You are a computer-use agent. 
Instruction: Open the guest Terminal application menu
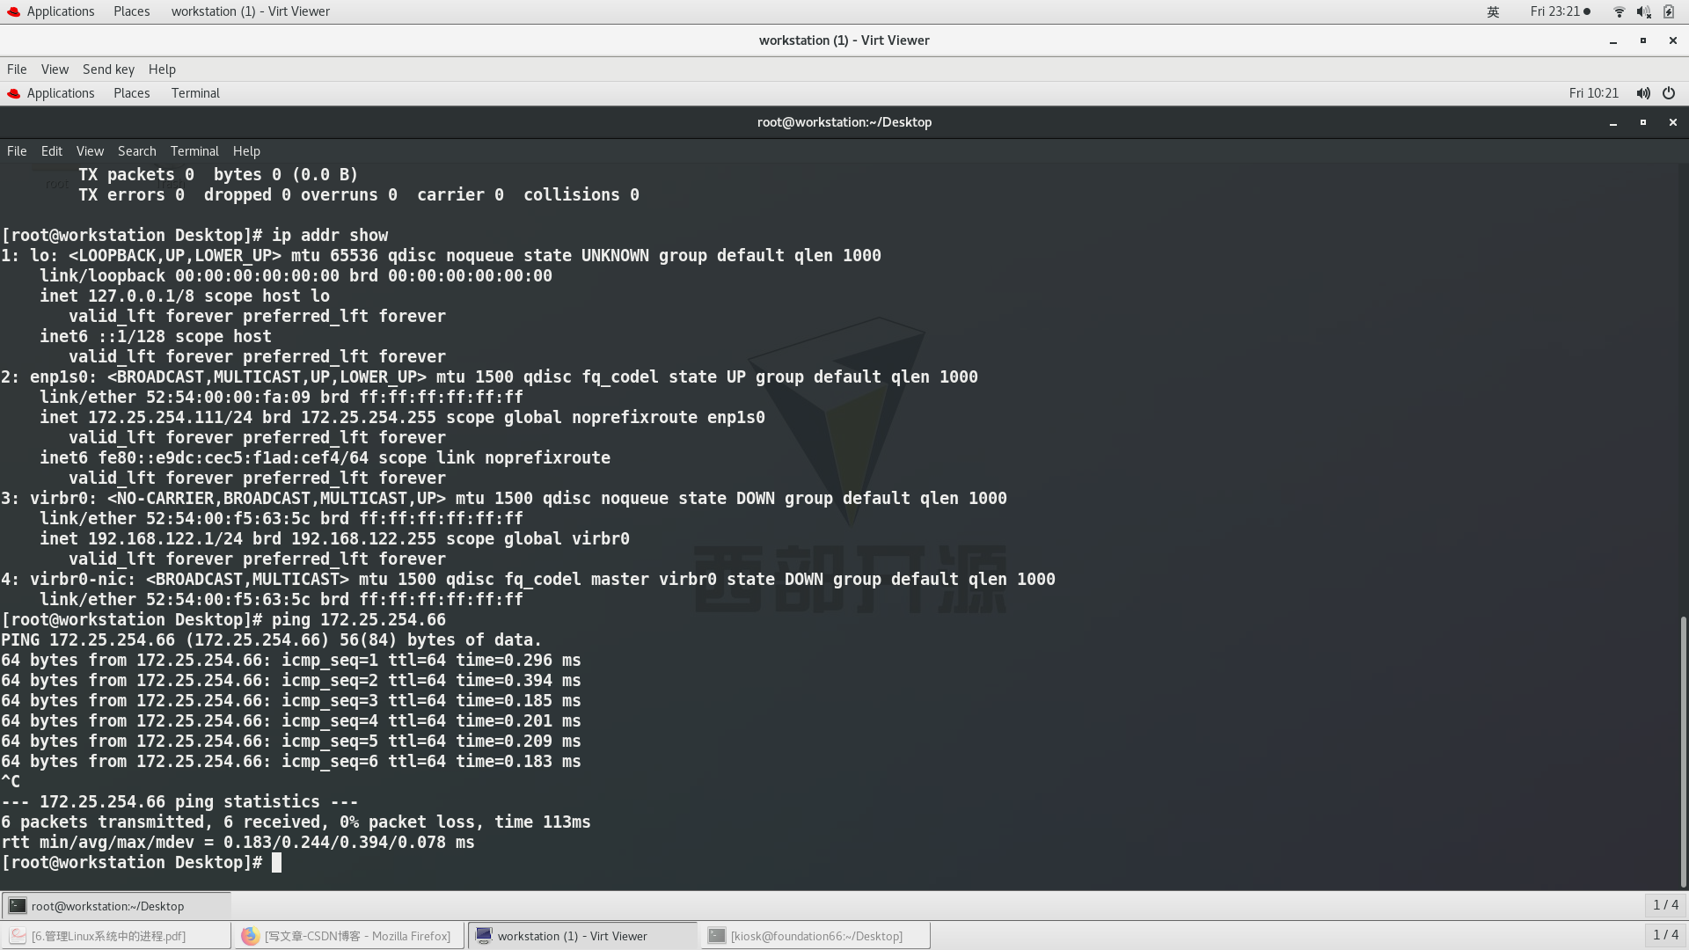tap(195, 93)
